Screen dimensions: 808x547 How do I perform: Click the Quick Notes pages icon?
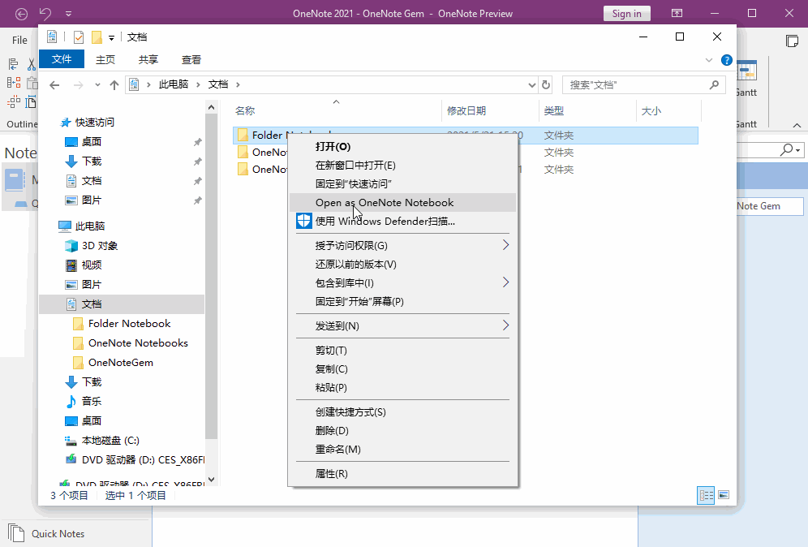(16, 533)
